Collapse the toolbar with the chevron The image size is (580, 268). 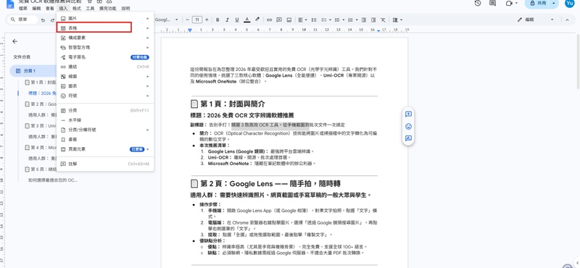[x=567, y=20]
